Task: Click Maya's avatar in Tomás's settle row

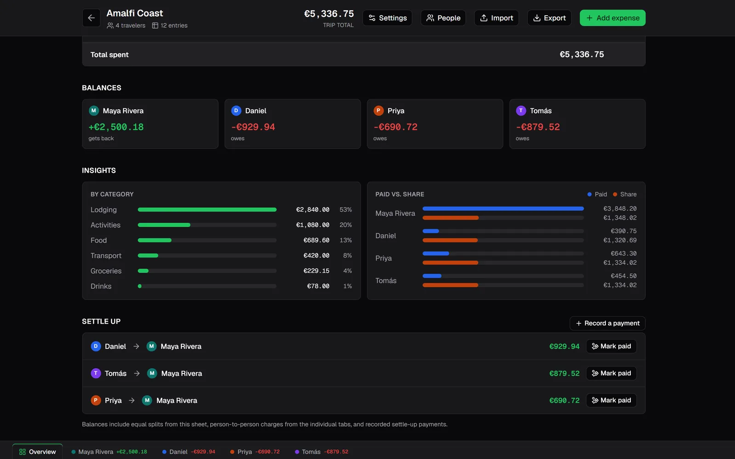Action: 152,373
